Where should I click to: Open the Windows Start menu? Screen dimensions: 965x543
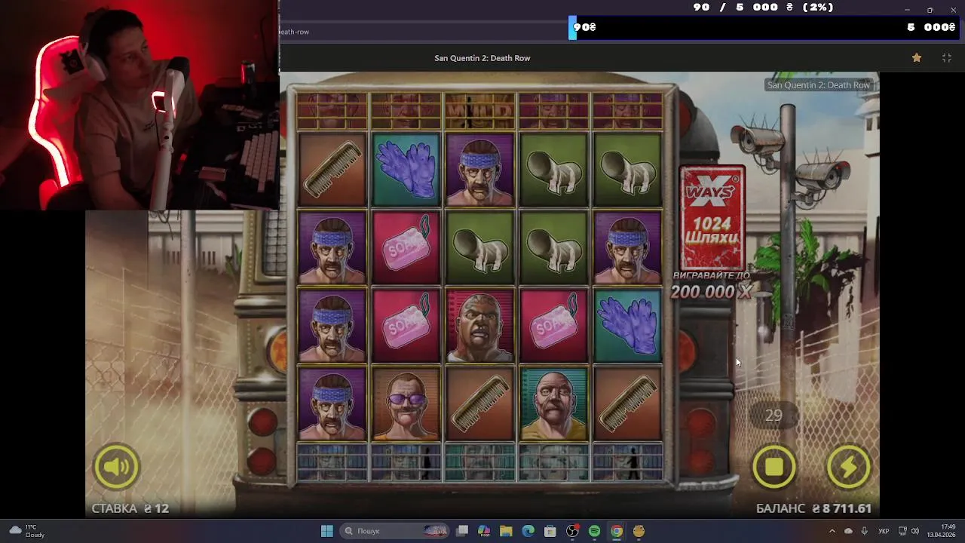tap(327, 531)
